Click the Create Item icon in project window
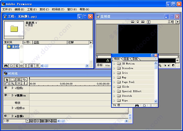This screenshot has width=183, height=131. [17, 66]
